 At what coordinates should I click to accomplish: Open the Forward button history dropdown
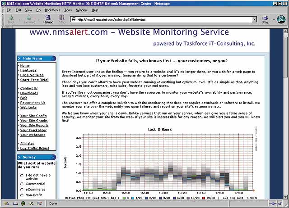[39, 19]
